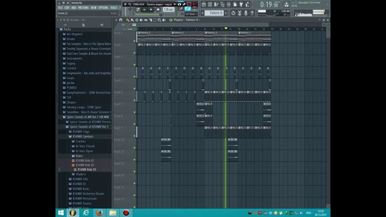
Task: Select the Playlist Delete tool
Action: coord(137,20)
